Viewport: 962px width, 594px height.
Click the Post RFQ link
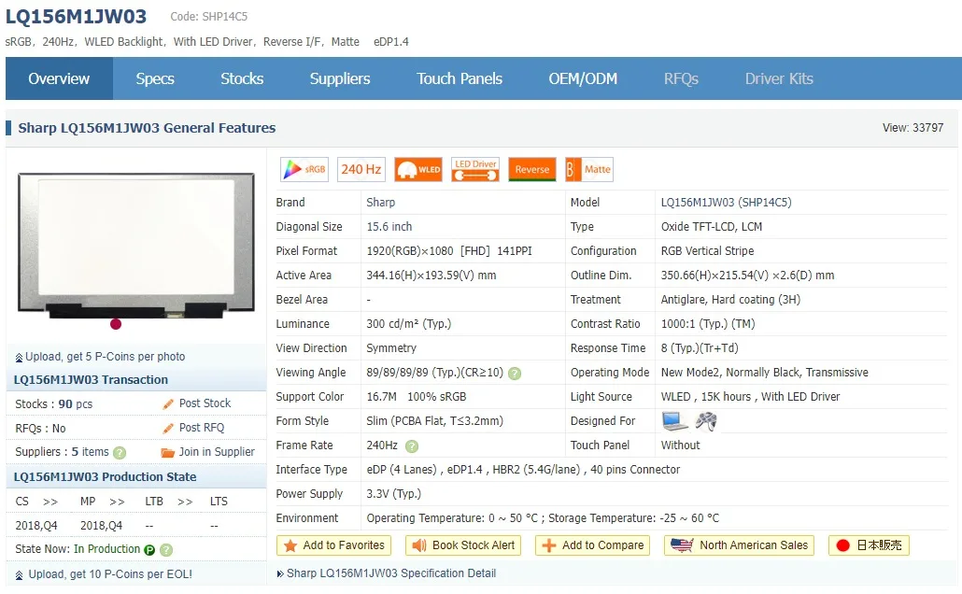202,428
